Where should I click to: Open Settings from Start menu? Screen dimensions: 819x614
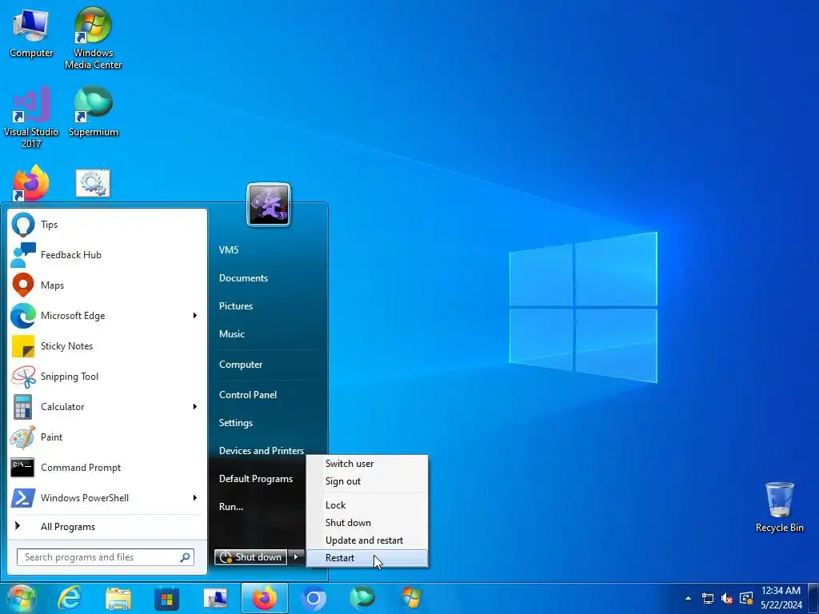236,422
